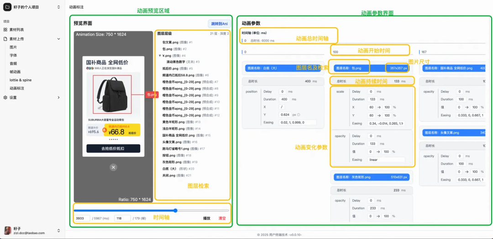Click the 图层名称: 白底(大) blue header

pyautogui.click(x=283, y=68)
